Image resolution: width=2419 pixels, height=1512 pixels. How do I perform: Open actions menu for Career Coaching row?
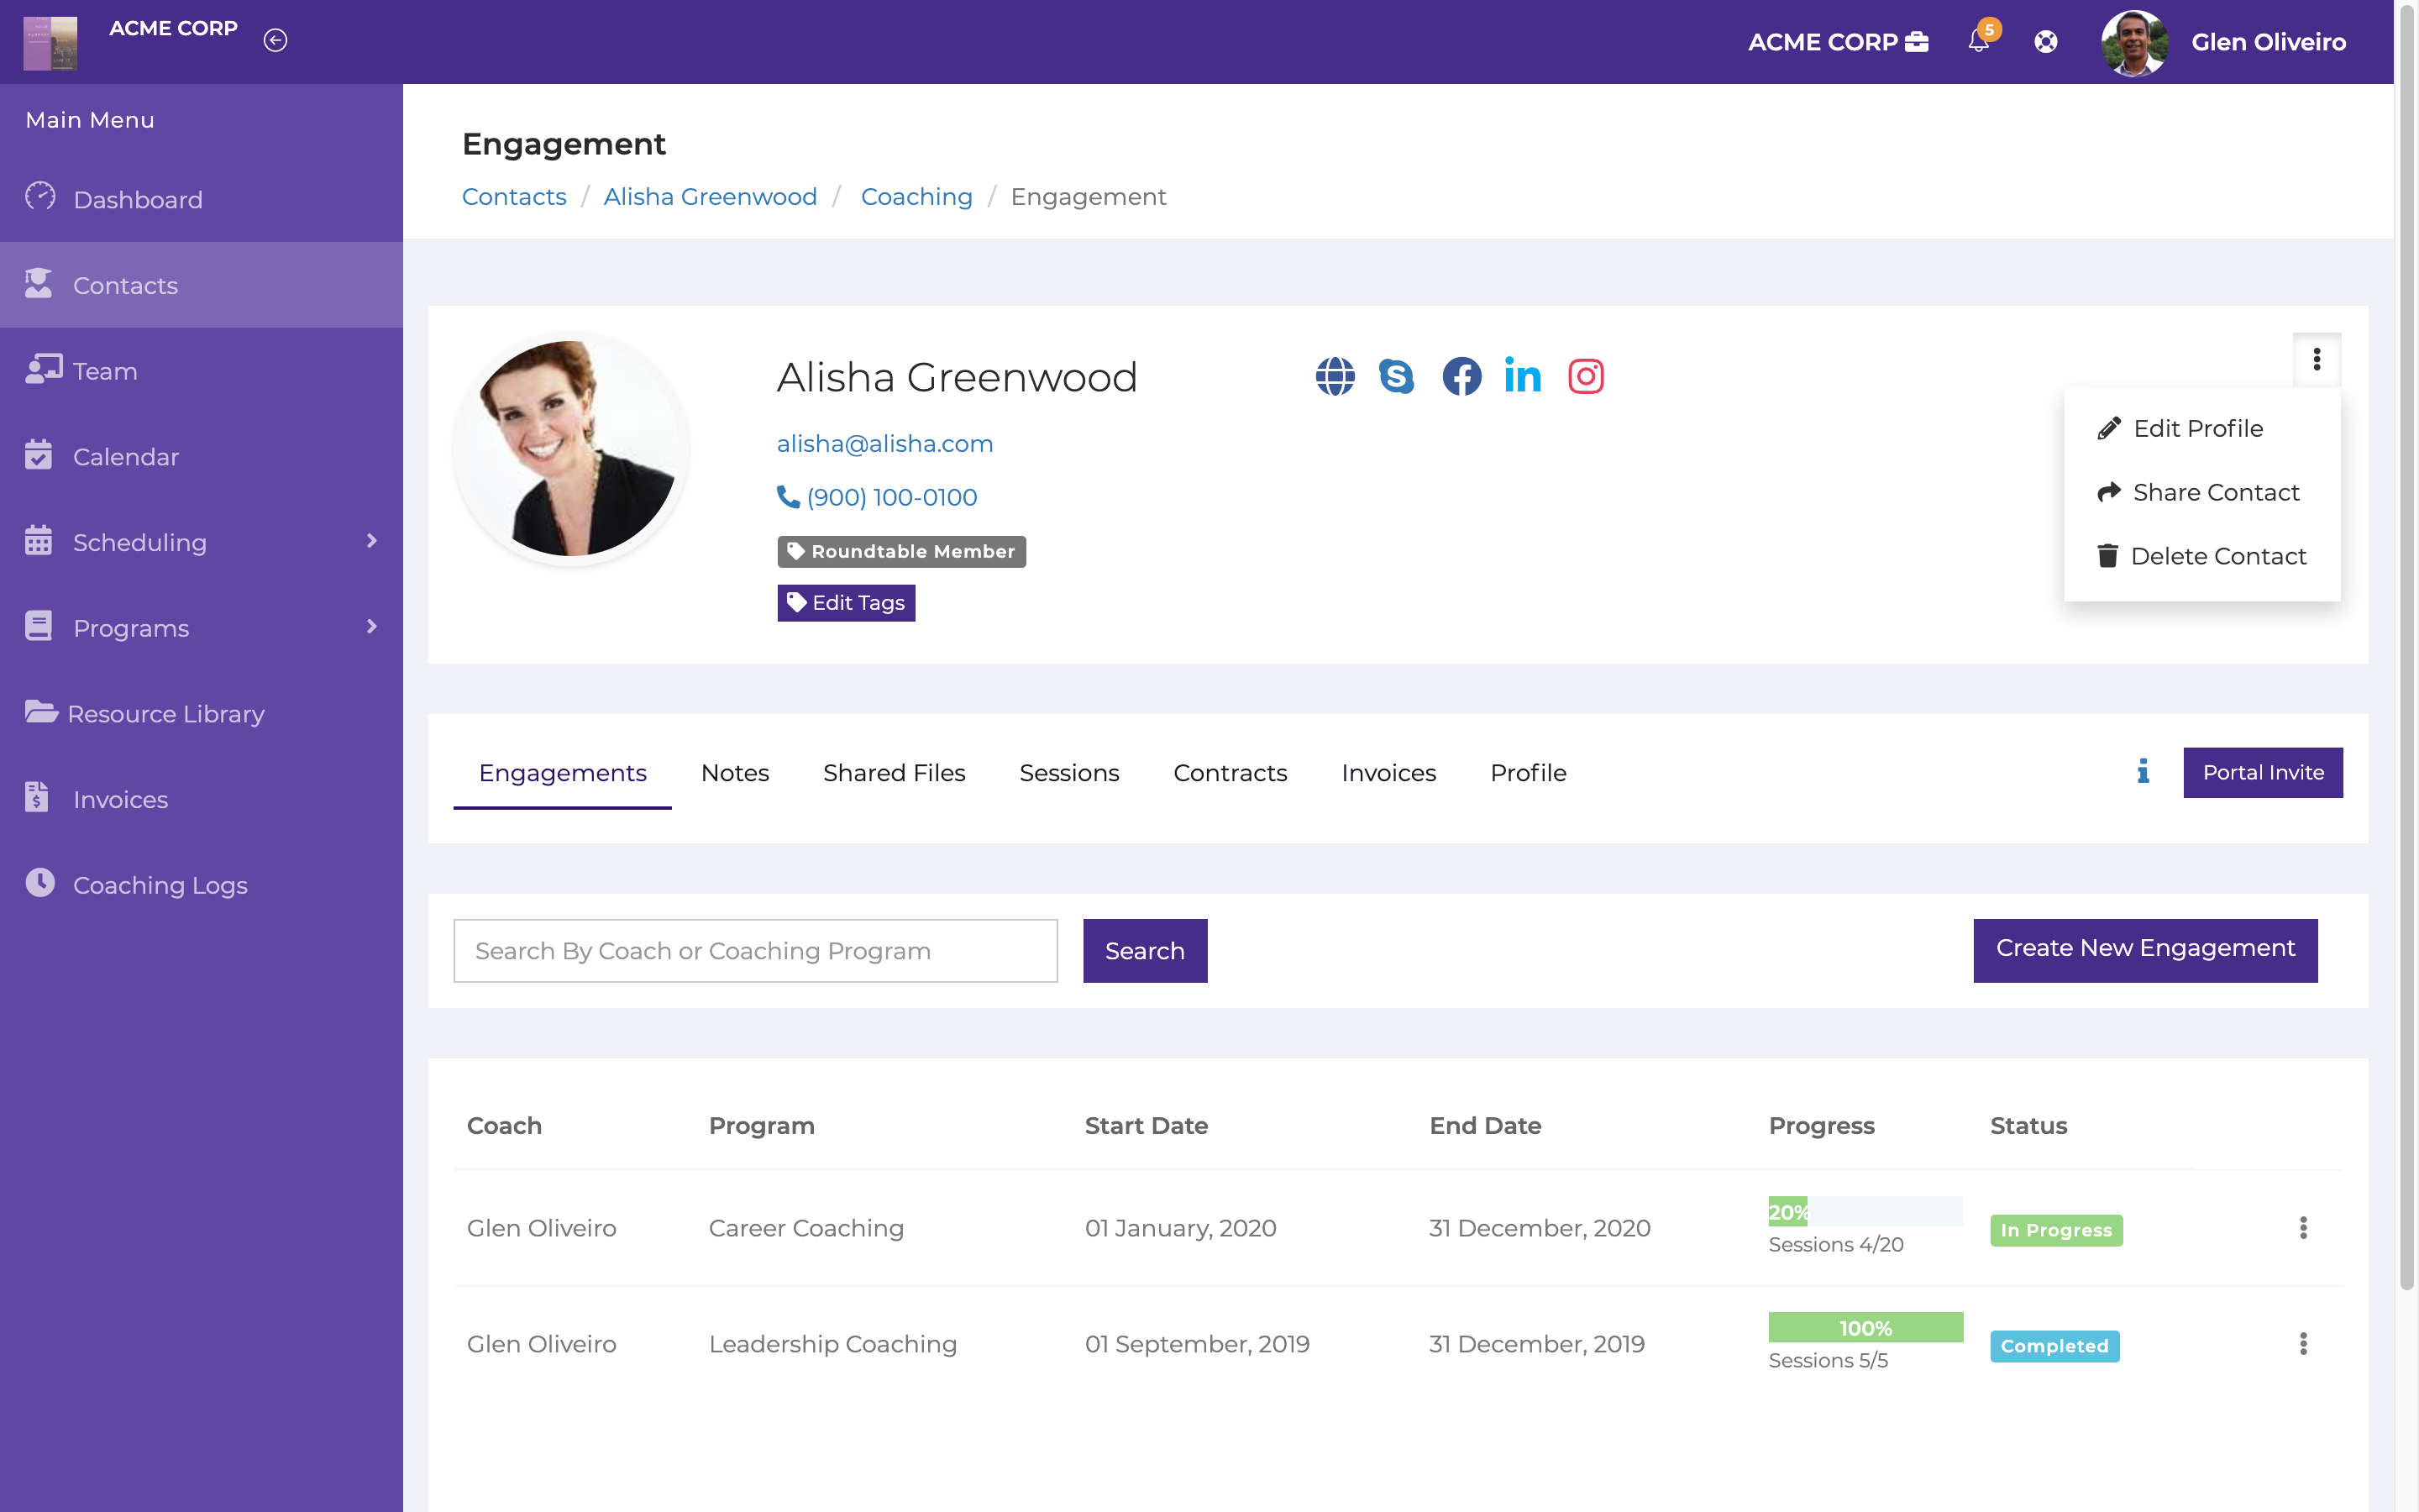click(x=2303, y=1228)
